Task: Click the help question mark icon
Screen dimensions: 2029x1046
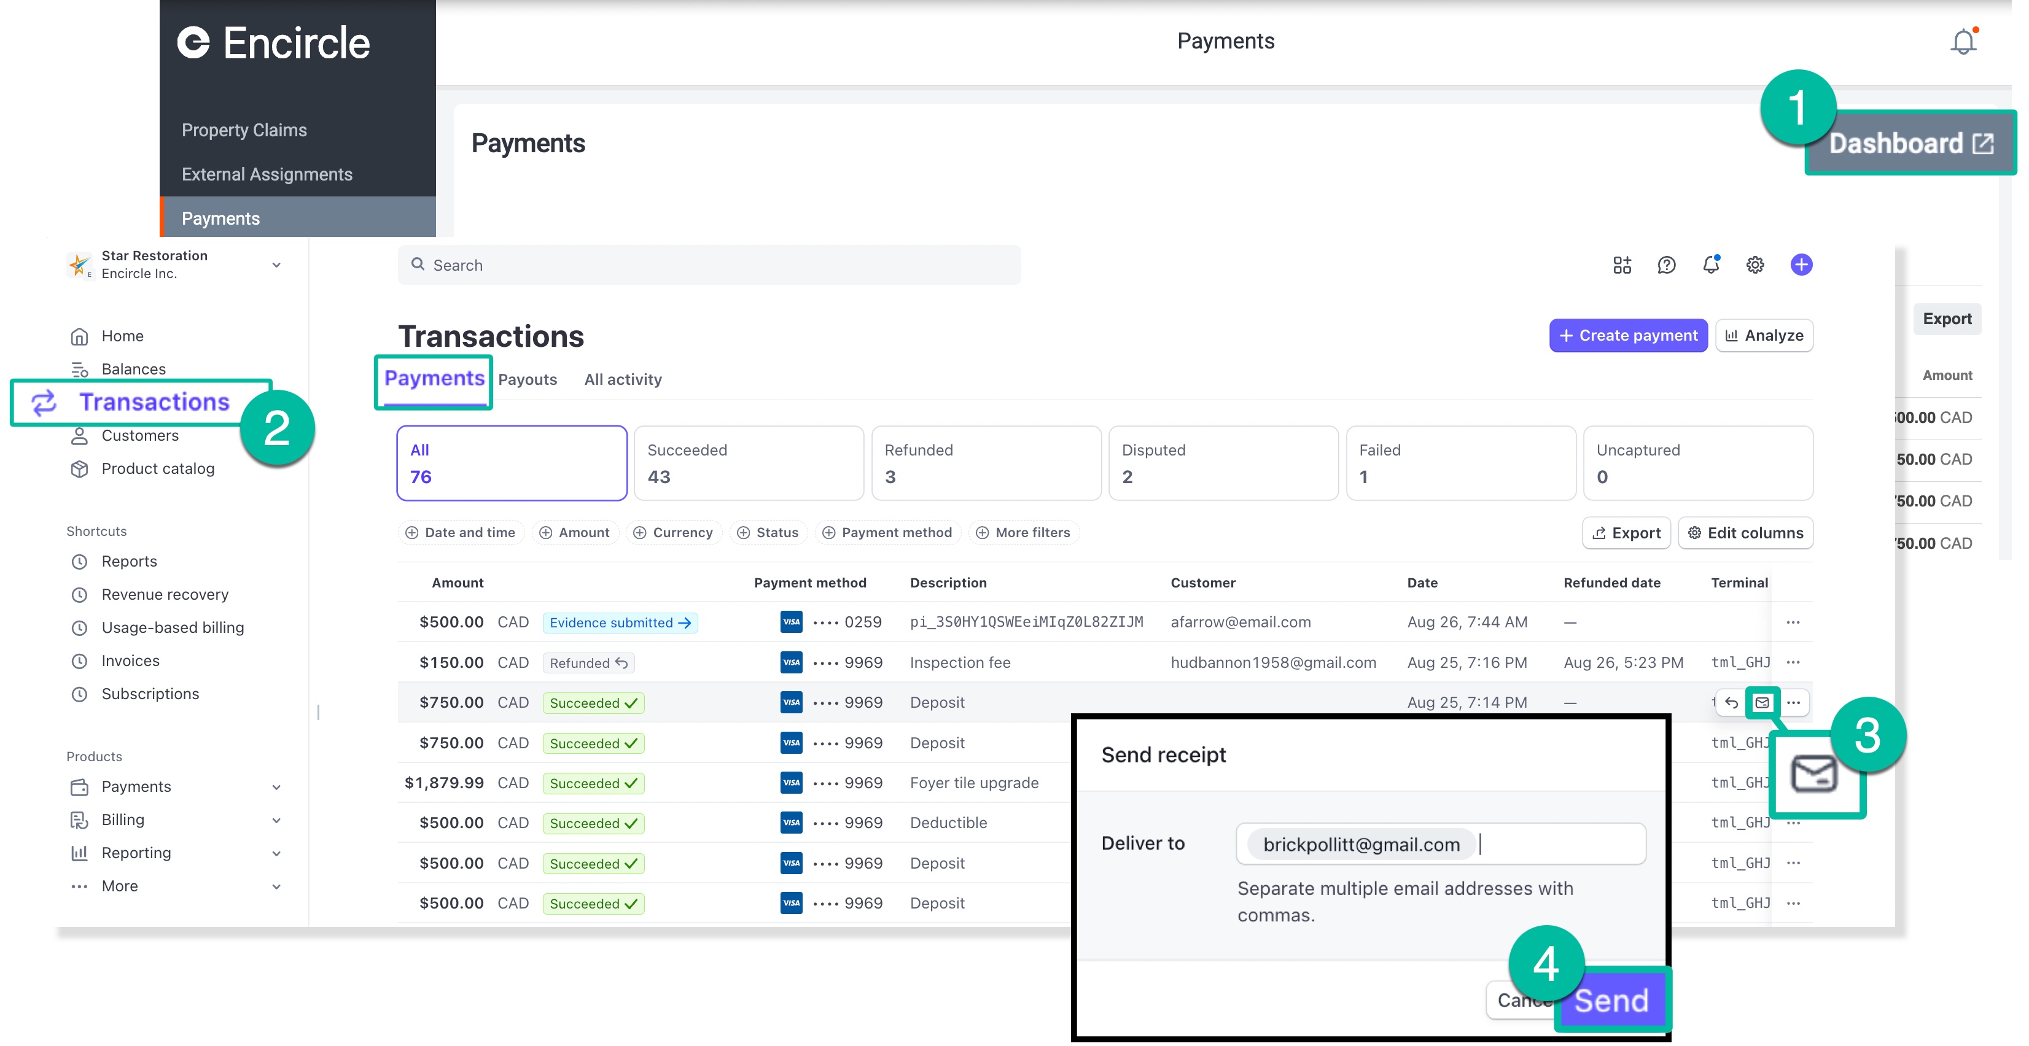Action: pyautogui.click(x=1666, y=265)
